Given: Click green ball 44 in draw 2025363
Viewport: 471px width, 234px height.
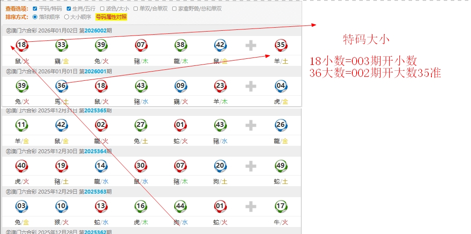Looking at the screenshot, I should [180, 206].
